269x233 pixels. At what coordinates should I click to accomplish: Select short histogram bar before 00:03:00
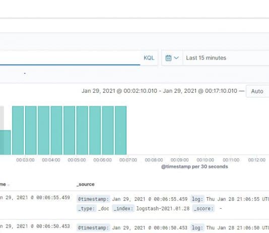click(6, 142)
